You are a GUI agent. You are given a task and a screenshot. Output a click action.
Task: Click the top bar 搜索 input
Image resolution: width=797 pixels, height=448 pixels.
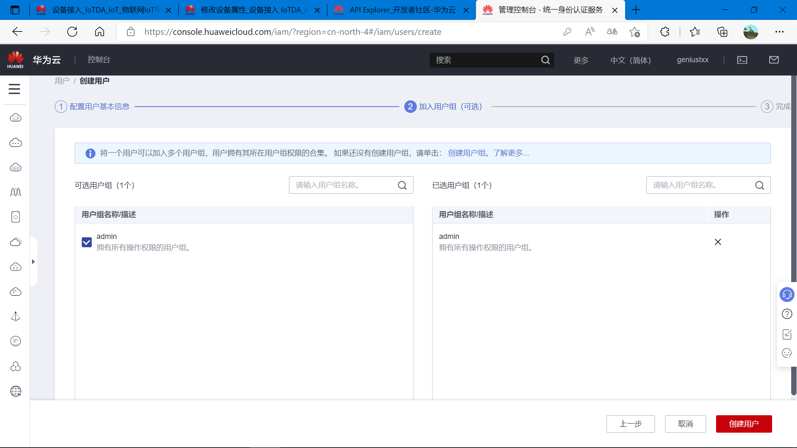(491, 60)
